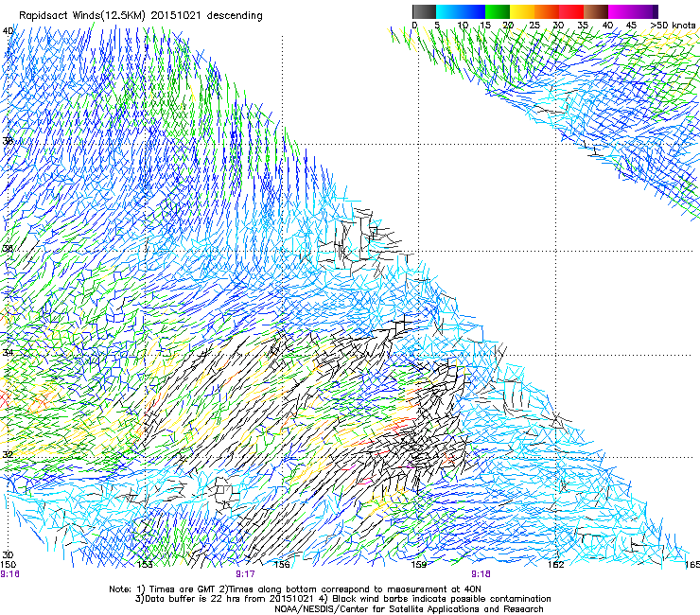
Task: Click latitude label '34' on left axis
Action: 8,352
